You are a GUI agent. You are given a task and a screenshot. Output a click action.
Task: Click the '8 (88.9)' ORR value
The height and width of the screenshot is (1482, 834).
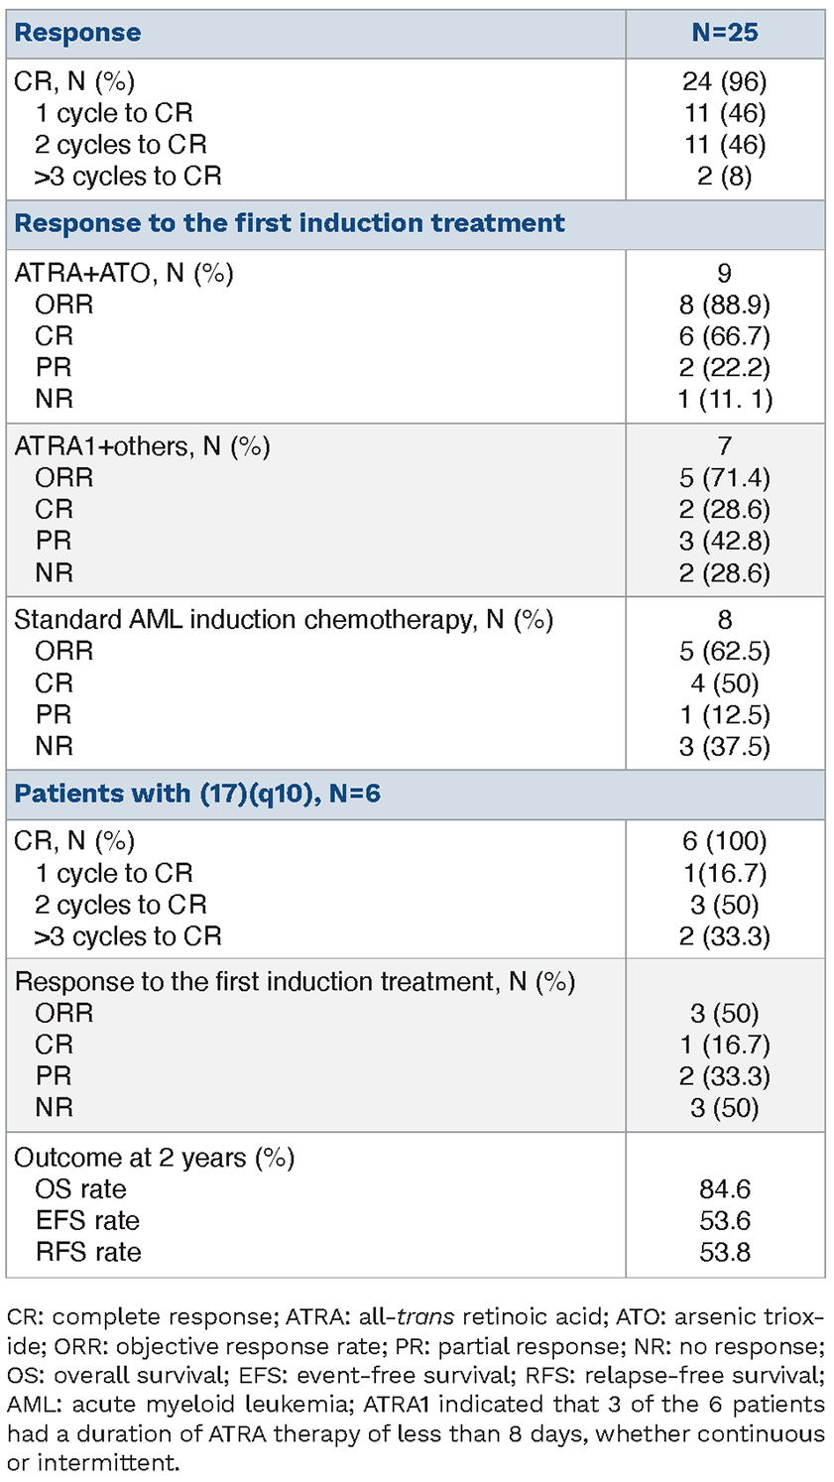pos(725,305)
